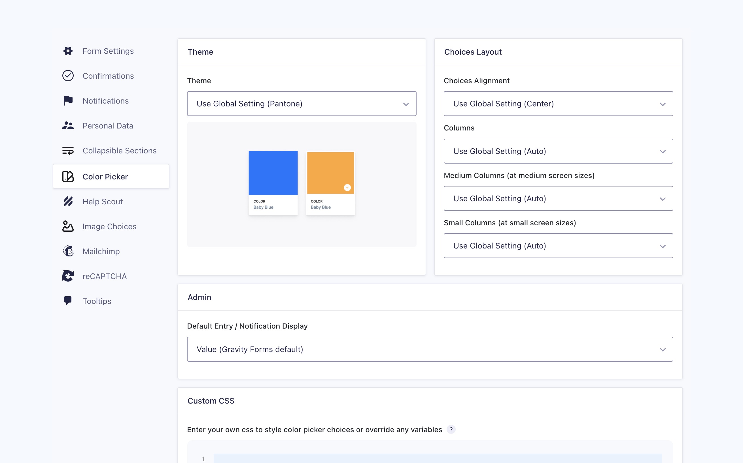
Task: Click the Mailchimp sidebar item
Action: pyautogui.click(x=101, y=251)
